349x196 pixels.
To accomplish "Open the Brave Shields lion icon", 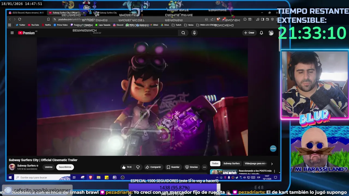I will pos(218,19).
